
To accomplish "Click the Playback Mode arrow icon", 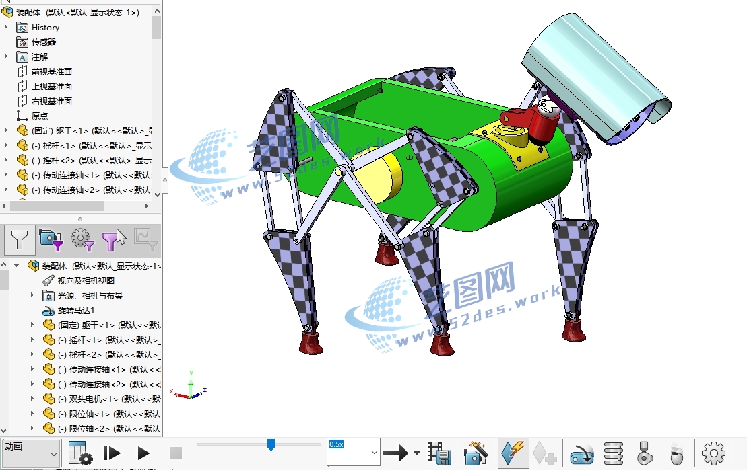I will [x=395, y=453].
